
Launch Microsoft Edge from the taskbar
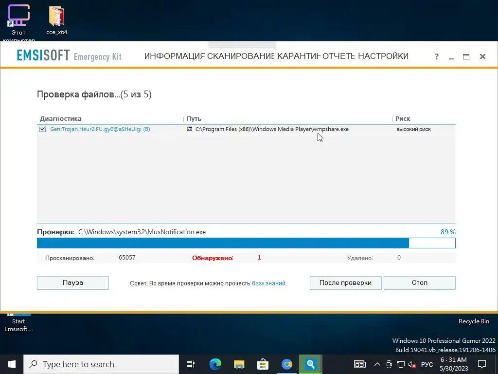(215, 364)
